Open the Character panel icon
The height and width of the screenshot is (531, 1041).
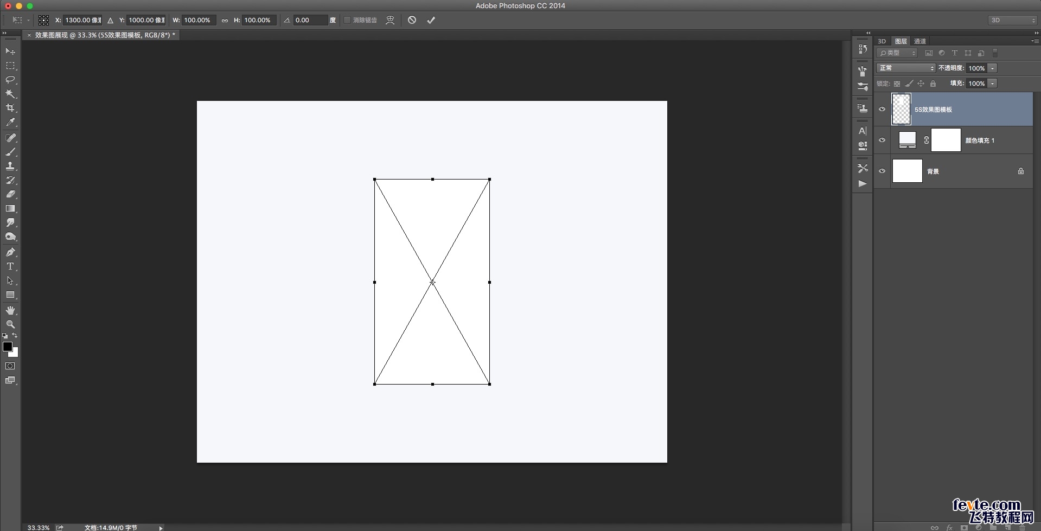click(863, 131)
